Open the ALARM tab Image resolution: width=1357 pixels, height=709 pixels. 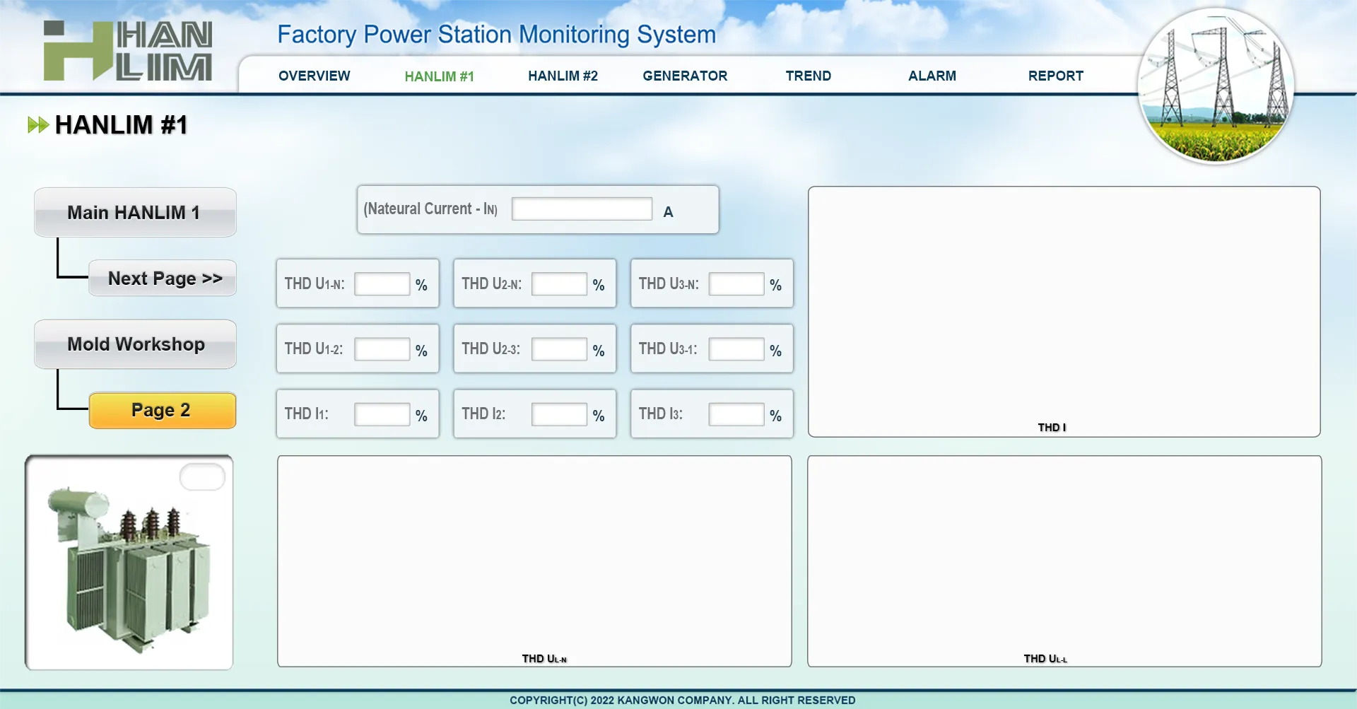pyautogui.click(x=932, y=76)
